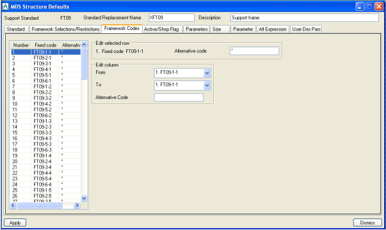
Task: Select row 9 with code FT09-3-2
Action: 45,98
